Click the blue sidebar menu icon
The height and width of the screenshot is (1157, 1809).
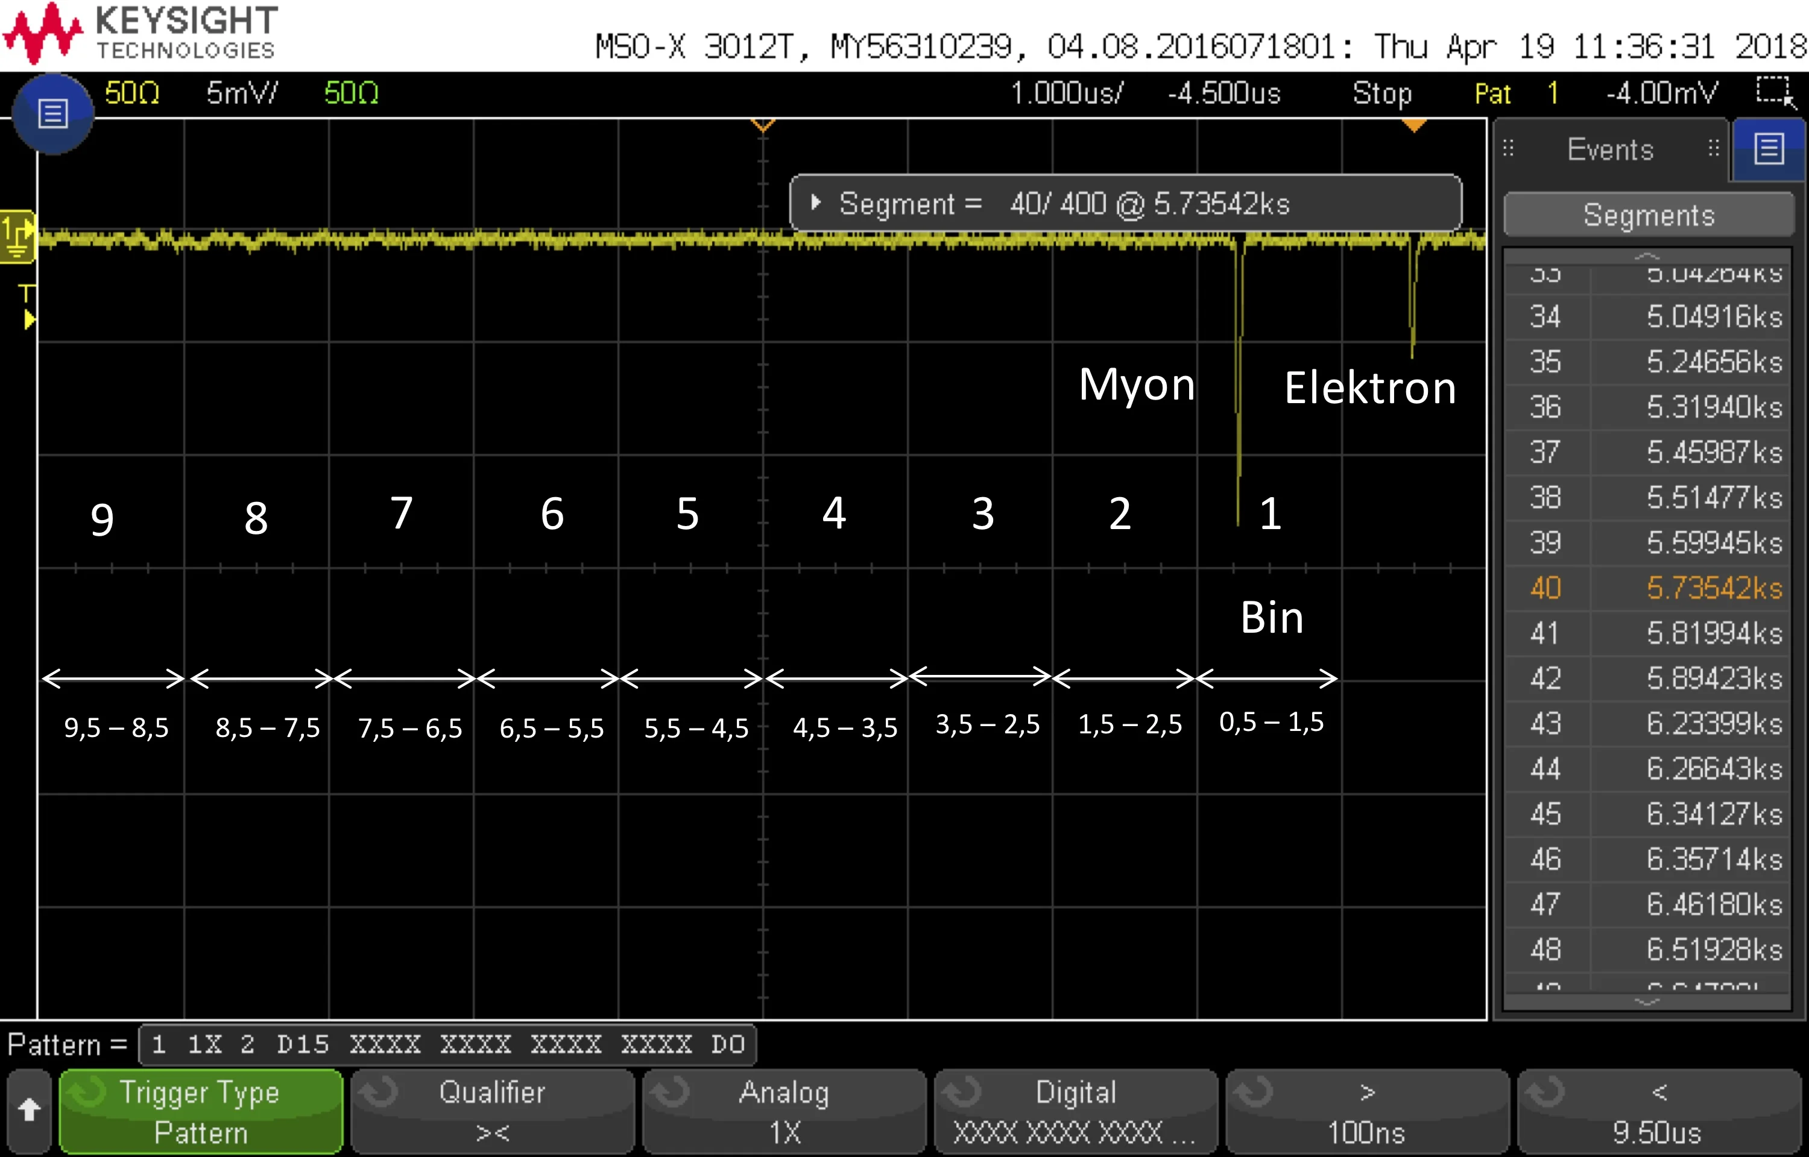[1769, 149]
